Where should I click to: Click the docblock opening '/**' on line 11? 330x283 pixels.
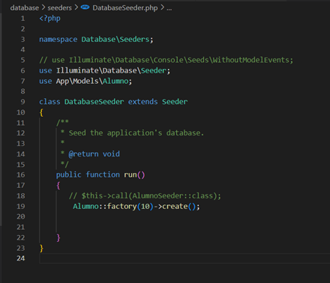pyautogui.click(x=62, y=123)
